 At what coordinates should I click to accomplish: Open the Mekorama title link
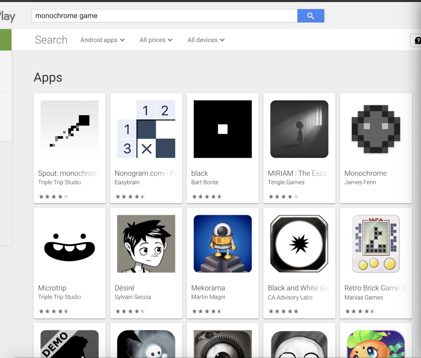[208, 288]
